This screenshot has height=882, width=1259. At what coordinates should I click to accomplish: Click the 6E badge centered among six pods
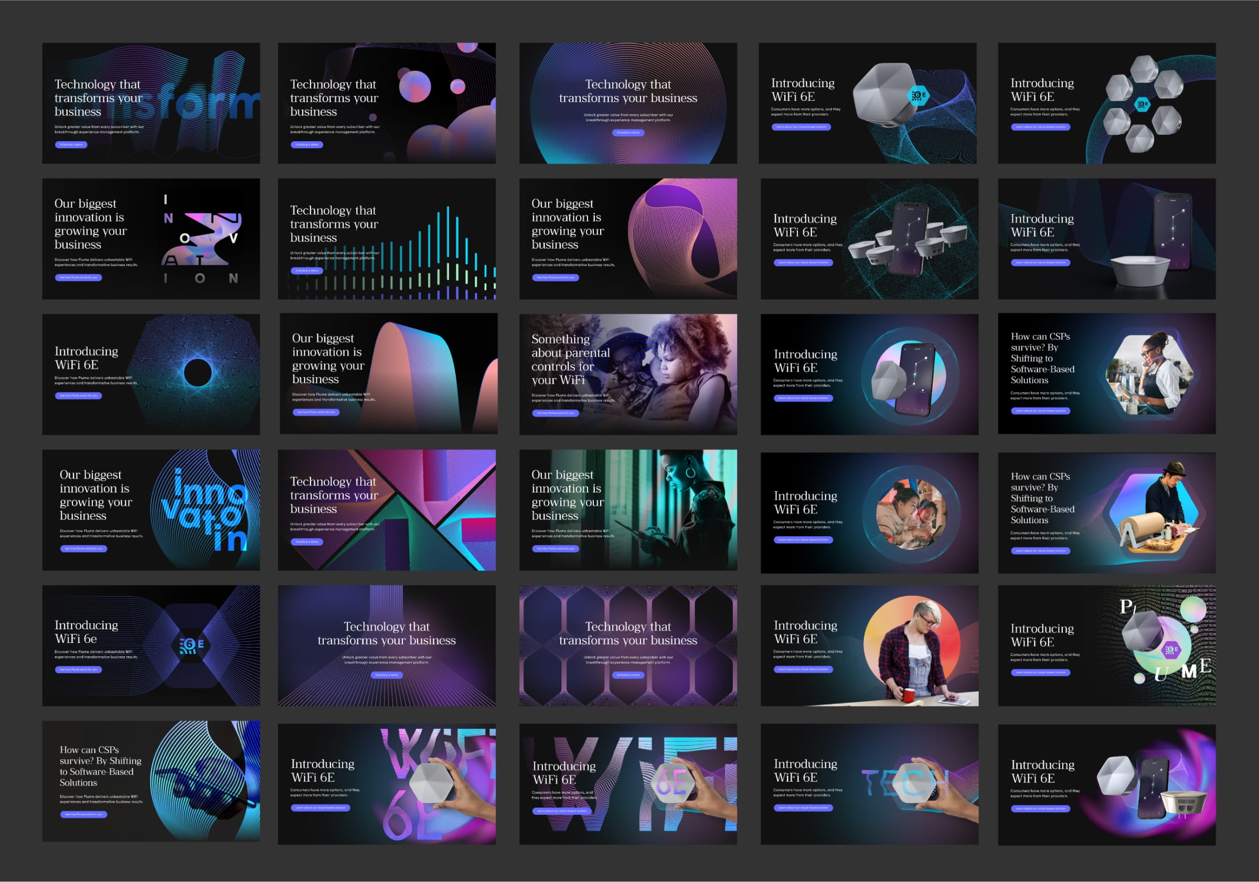(1142, 104)
